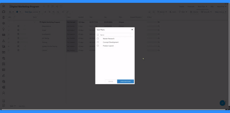Open the target goals icon in sidebar
The image size is (230, 113).
click(3, 23)
